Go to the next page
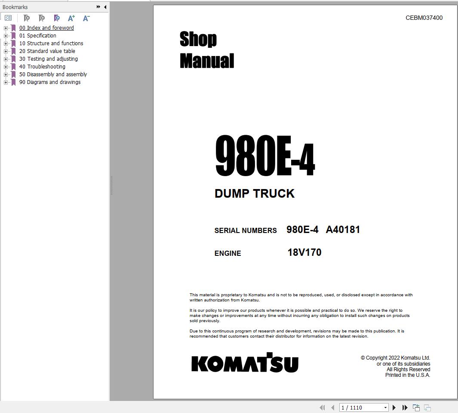The width and height of the screenshot is (458, 413). (394, 407)
